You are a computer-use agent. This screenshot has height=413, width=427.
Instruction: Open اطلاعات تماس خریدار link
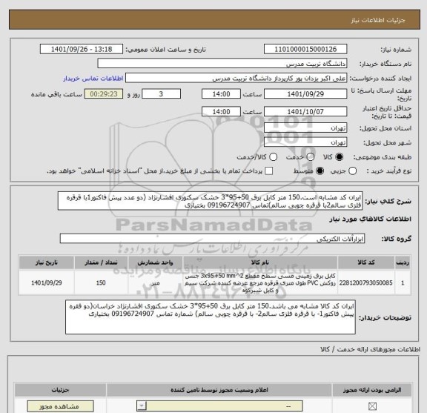pyautogui.click(x=93, y=79)
